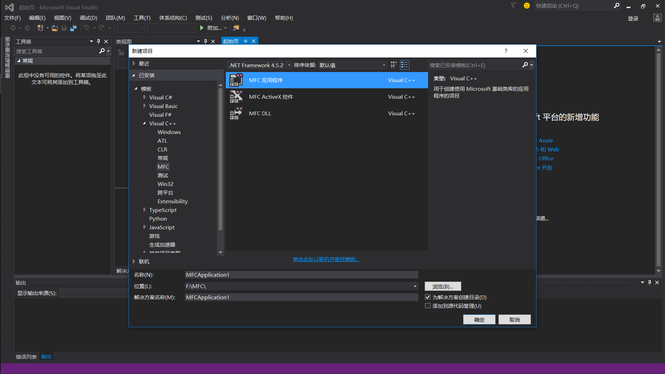
Task: Click the template search magnifier icon
Action: (x=525, y=65)
